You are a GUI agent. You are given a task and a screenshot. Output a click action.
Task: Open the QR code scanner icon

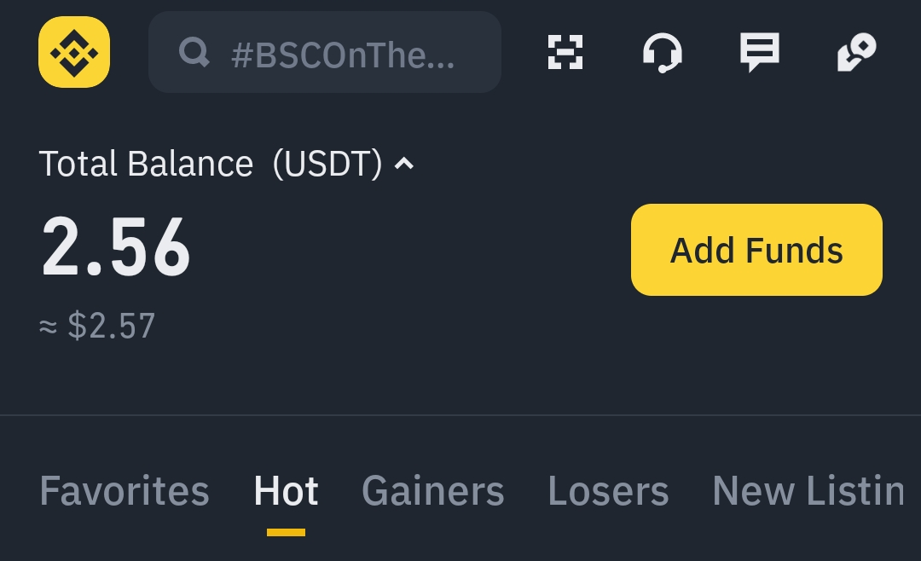(565, 53)
